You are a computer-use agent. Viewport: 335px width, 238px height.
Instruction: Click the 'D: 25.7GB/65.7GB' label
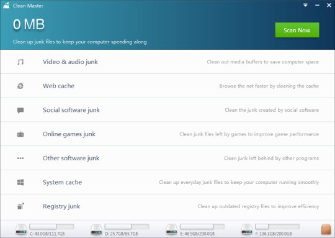click(x=122, y=234)
